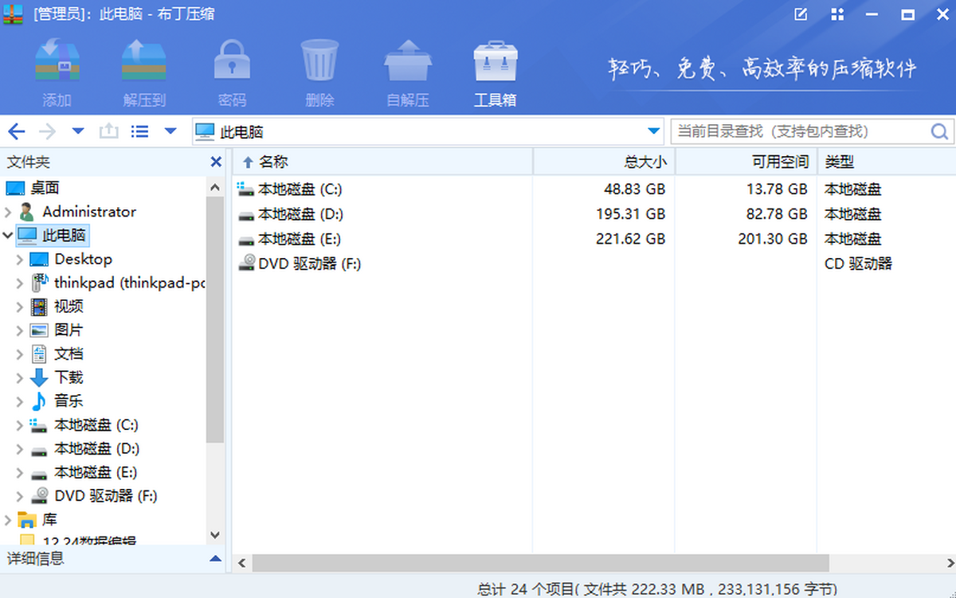Image resolution: width=956 pixels, height=598 pixels.
Task: Collapse the 此电脑 tree node
Action: pos(8,235)
